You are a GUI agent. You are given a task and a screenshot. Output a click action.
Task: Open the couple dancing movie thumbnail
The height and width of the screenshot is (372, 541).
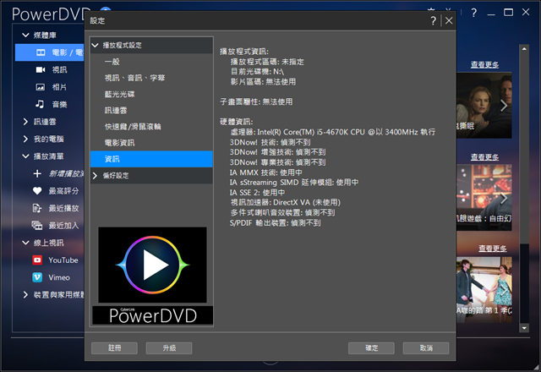click(484, 289)
